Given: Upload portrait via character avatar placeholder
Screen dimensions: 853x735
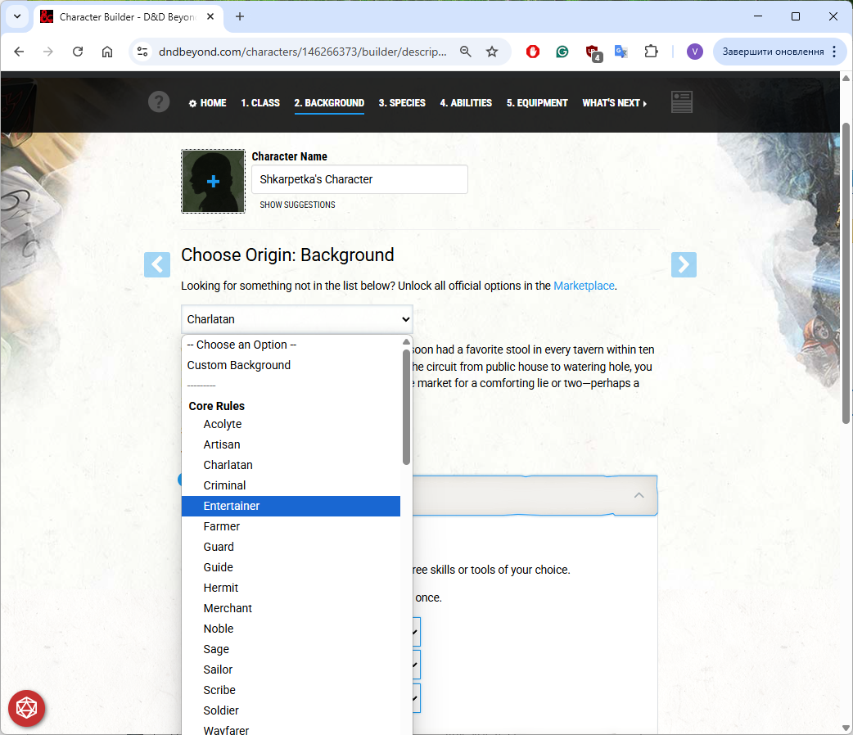Looking at the screenshot, I should coord(213,181).
